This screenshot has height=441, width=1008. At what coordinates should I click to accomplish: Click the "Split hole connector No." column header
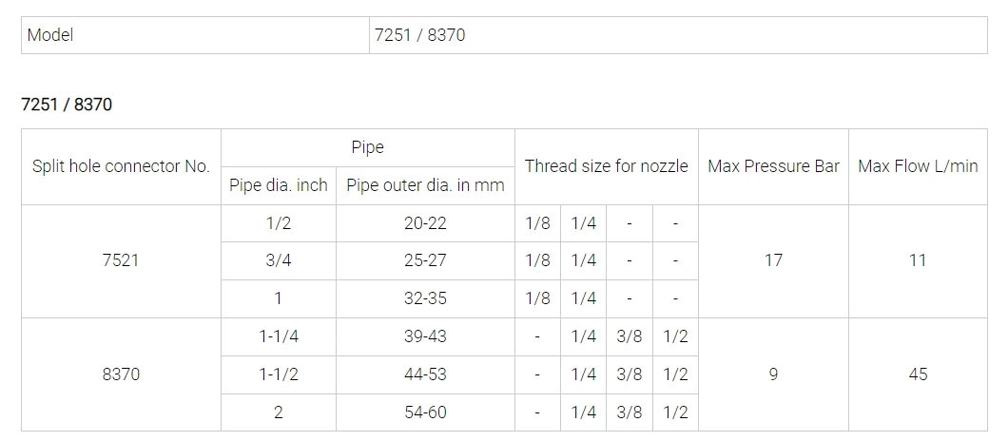pos(121,166)
